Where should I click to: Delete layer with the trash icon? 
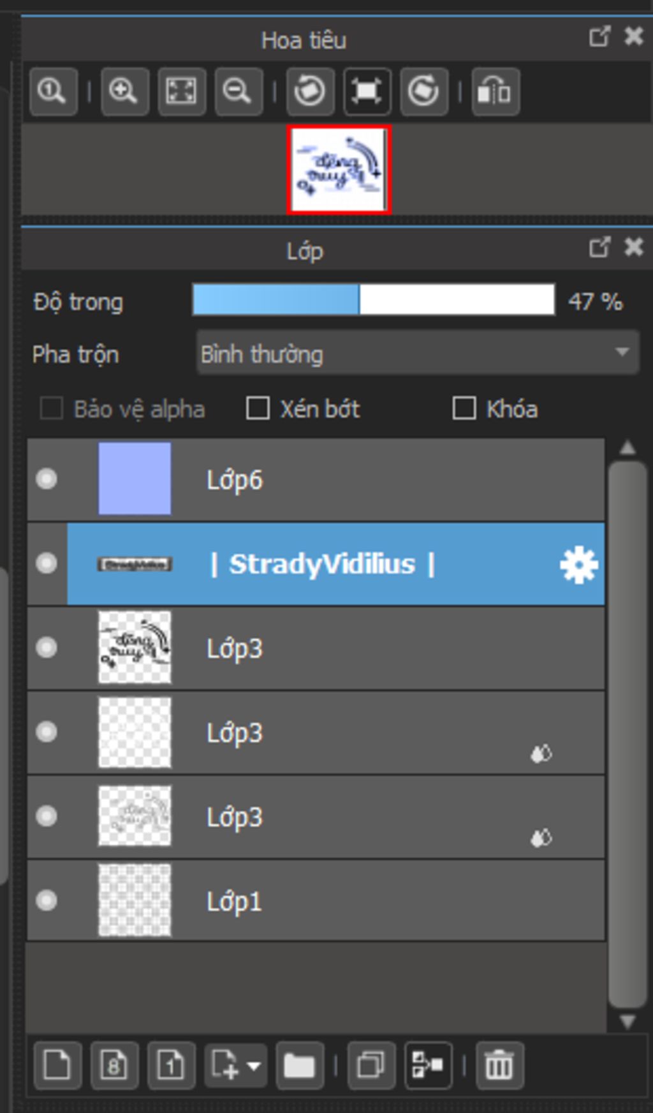(x=499, y=1065)
